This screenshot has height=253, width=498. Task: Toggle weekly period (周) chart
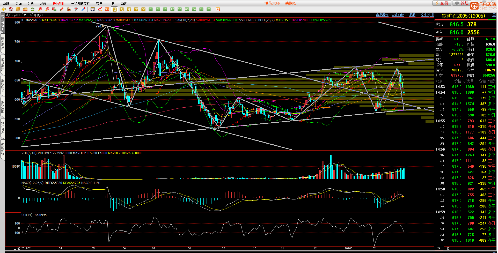pos(122,9)
